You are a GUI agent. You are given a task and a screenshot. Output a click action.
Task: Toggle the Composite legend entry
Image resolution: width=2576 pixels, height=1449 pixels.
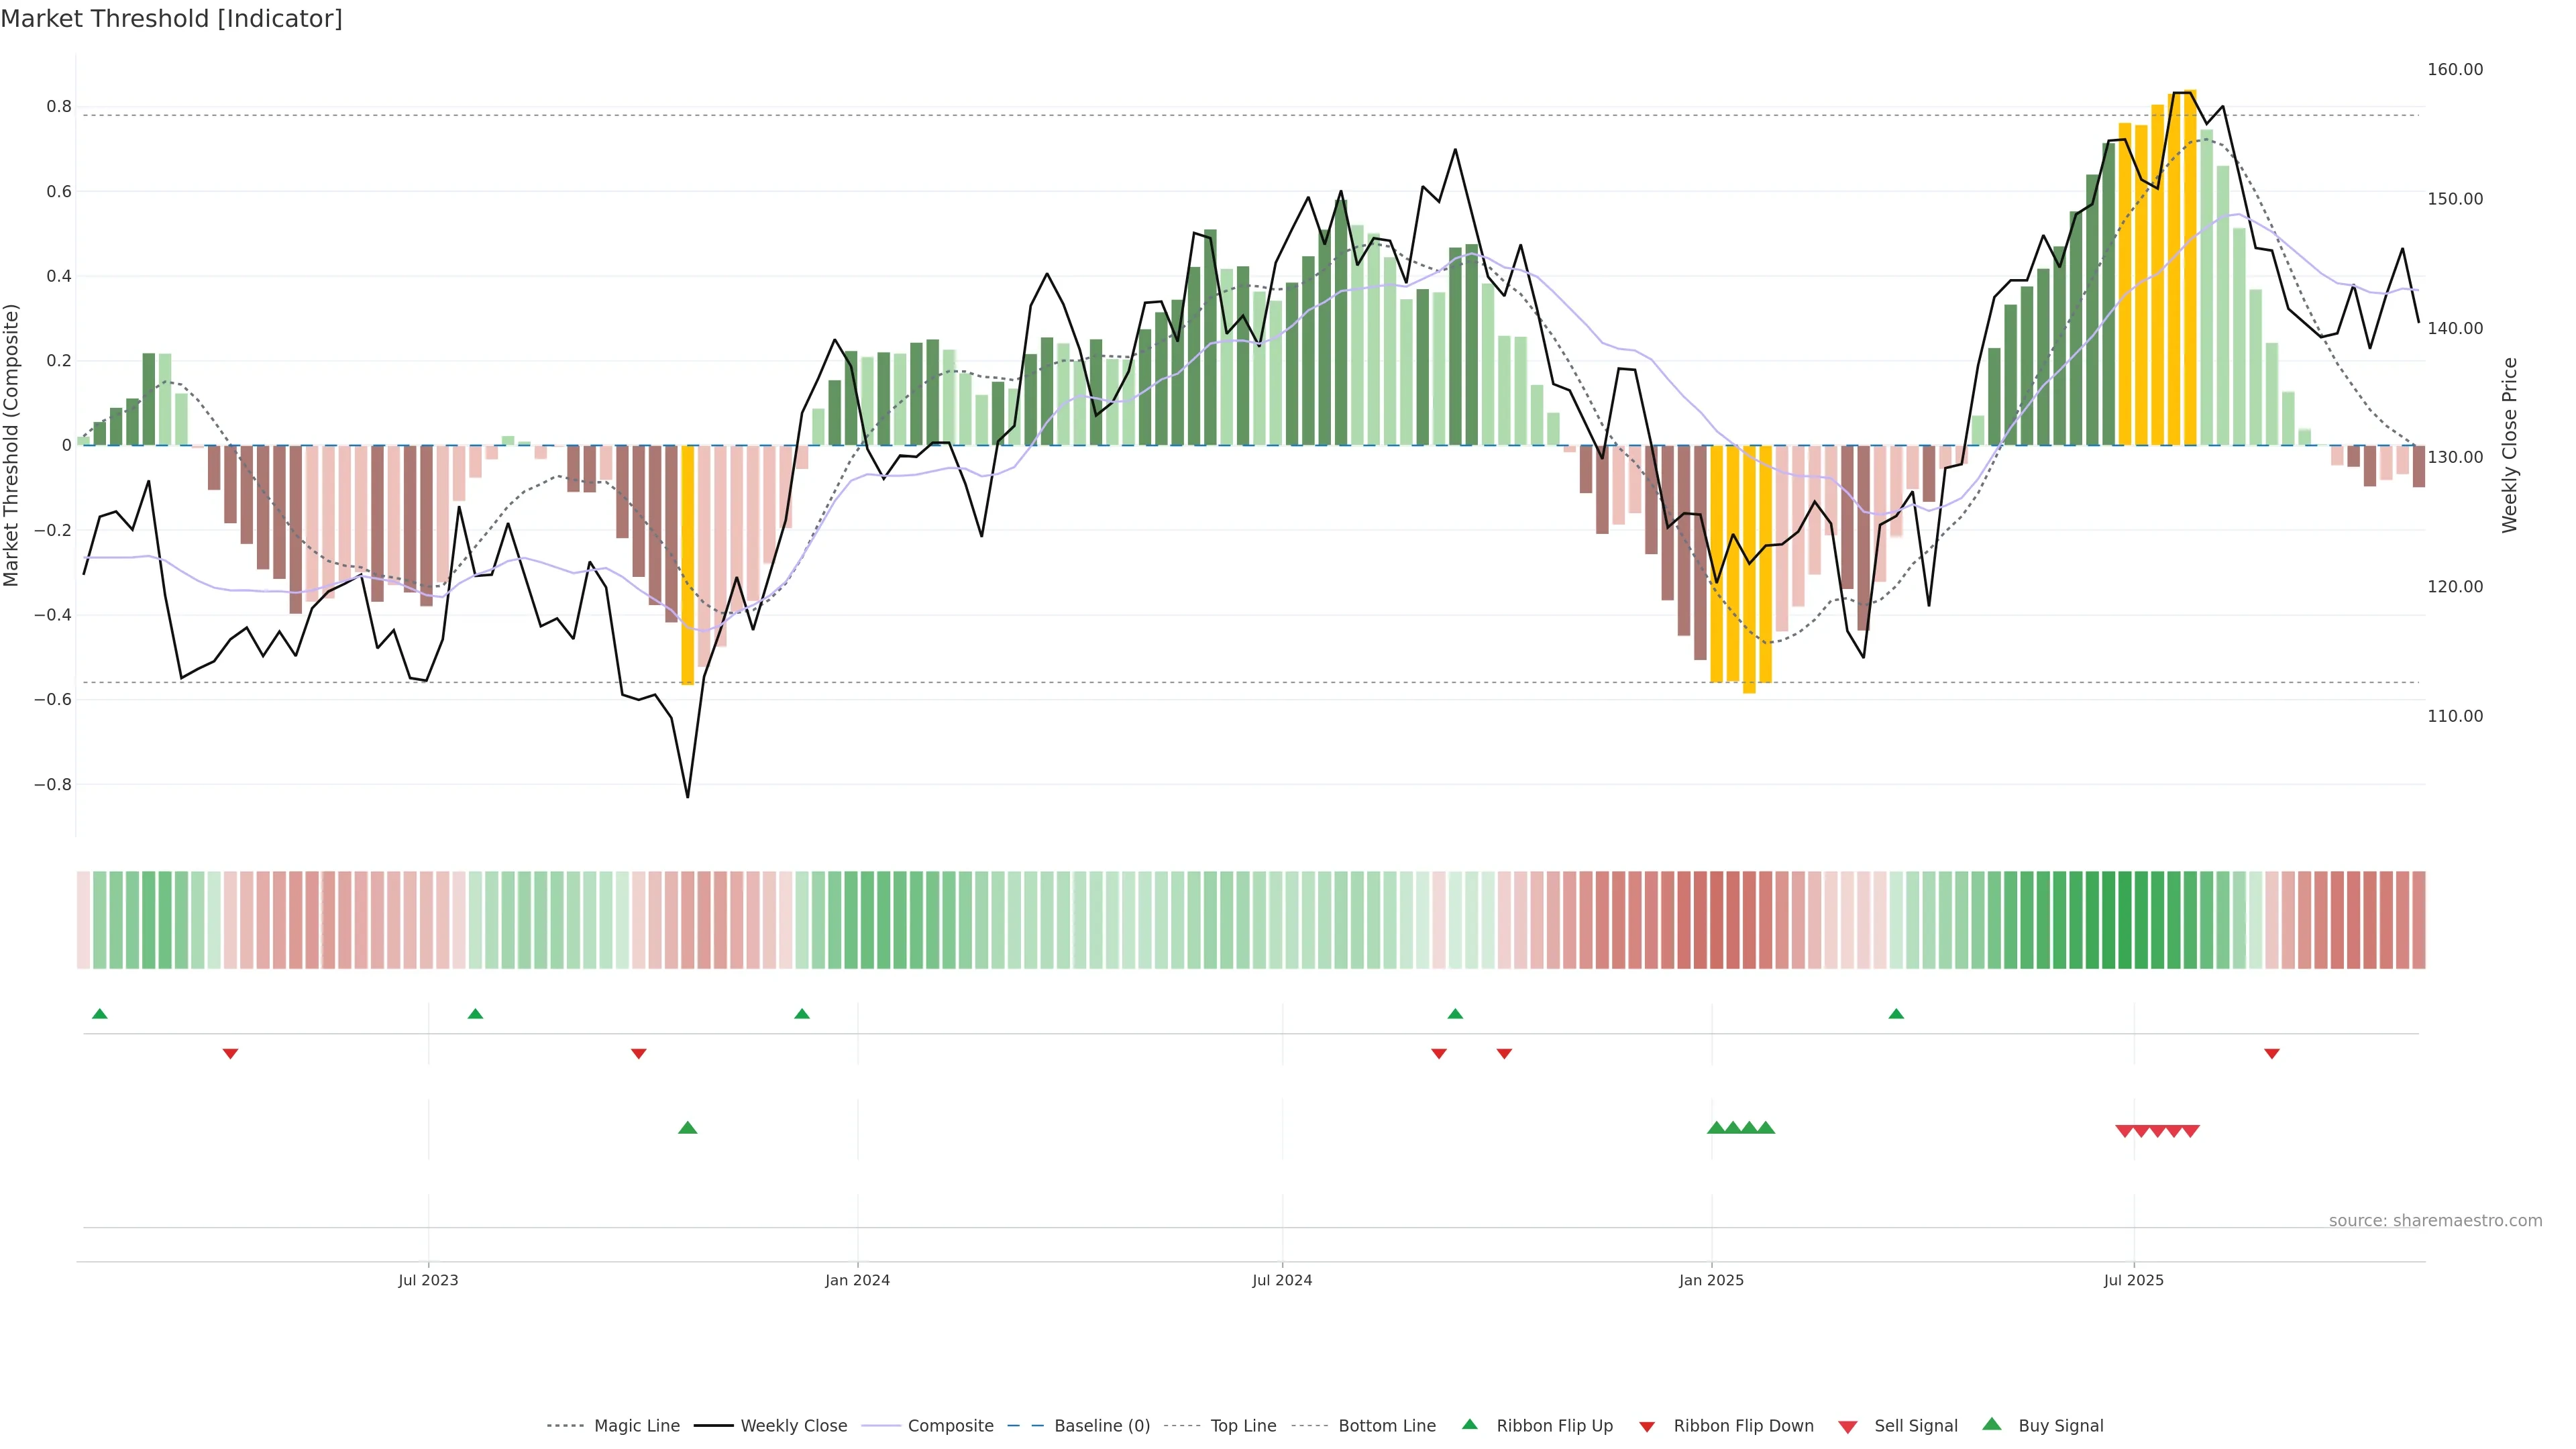click(950, 1426)
